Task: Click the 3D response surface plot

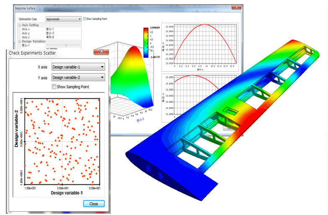Action: (130, 79)
